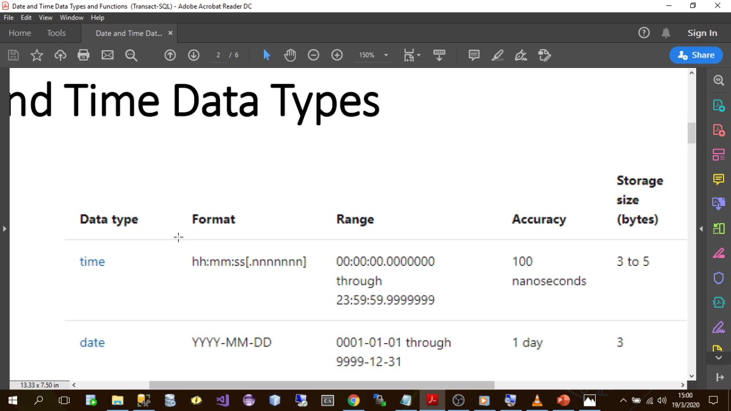Open the stamp tool icon
731x411 pixels.
click(544, 55)
